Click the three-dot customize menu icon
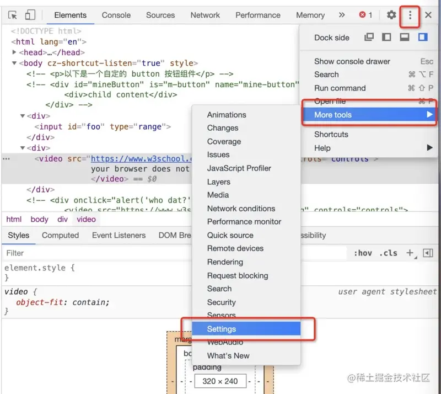441x394 pixels. [410, 15]
